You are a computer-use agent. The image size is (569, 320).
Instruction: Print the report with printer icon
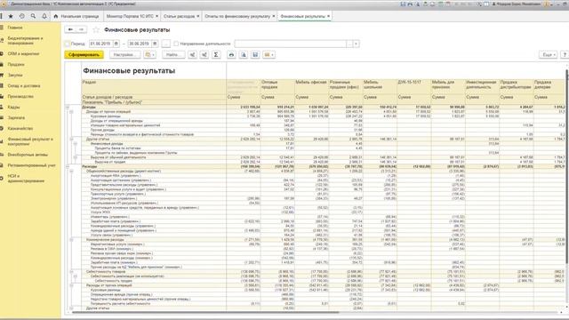tap(231, 55)
